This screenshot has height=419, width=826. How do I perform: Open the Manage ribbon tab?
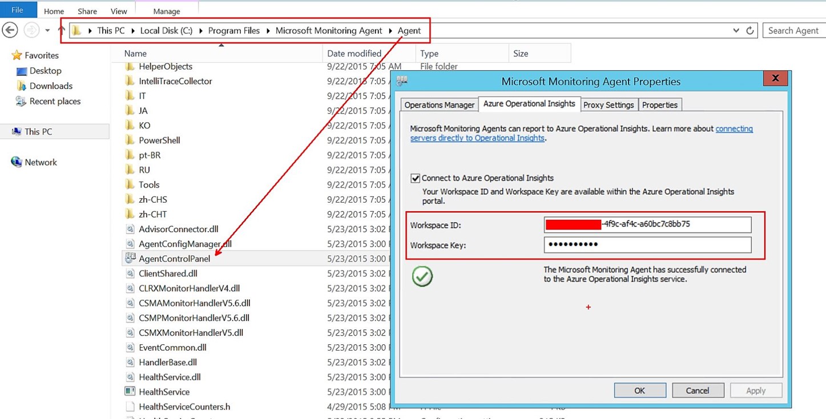tap(167, 11)
